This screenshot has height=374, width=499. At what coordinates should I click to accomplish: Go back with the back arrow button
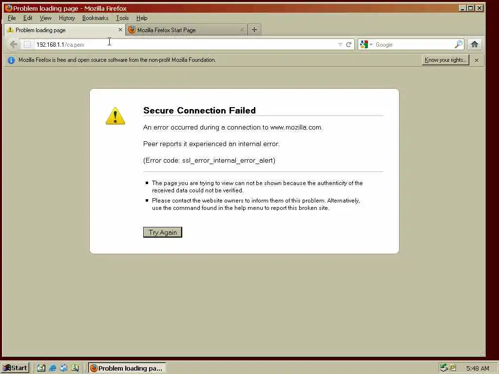[x=13, y=44]
